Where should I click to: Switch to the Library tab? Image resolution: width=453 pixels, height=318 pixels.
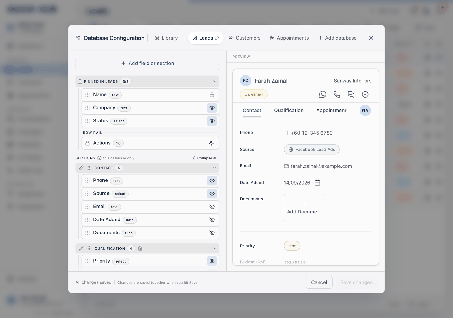[166, 38]
